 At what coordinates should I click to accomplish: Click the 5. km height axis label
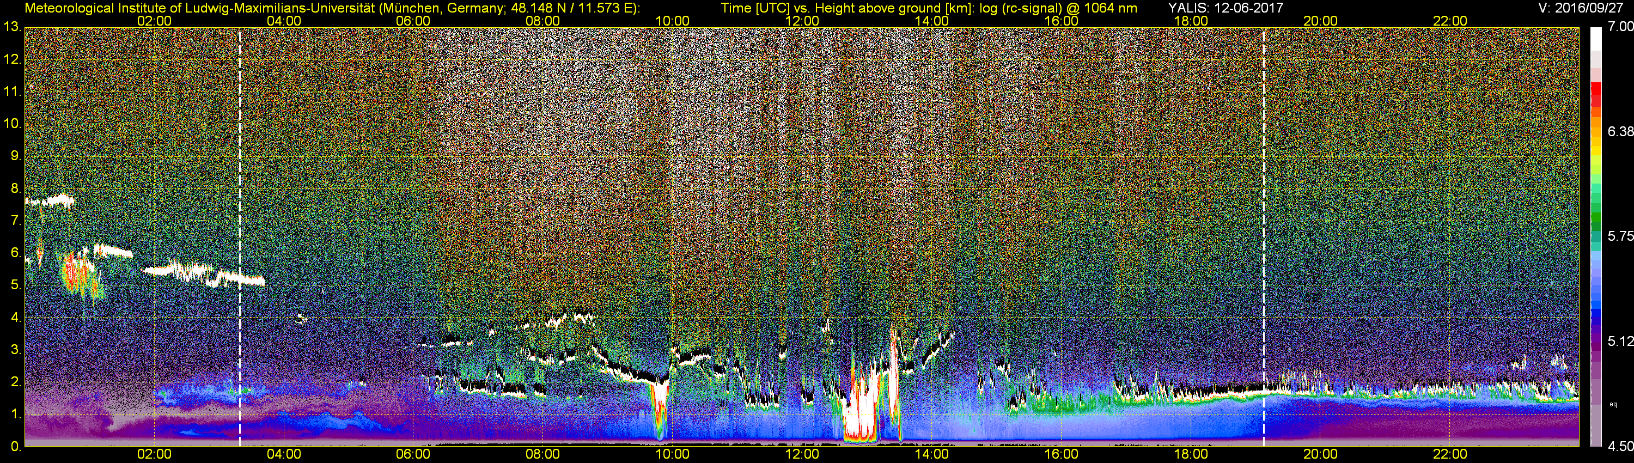15,285
